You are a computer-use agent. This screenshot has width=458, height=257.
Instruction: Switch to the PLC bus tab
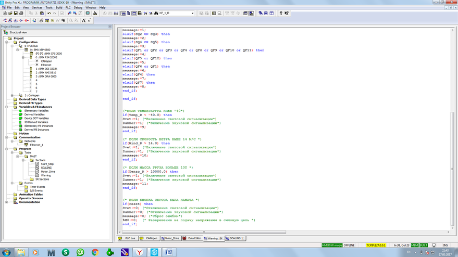point(128,238)
